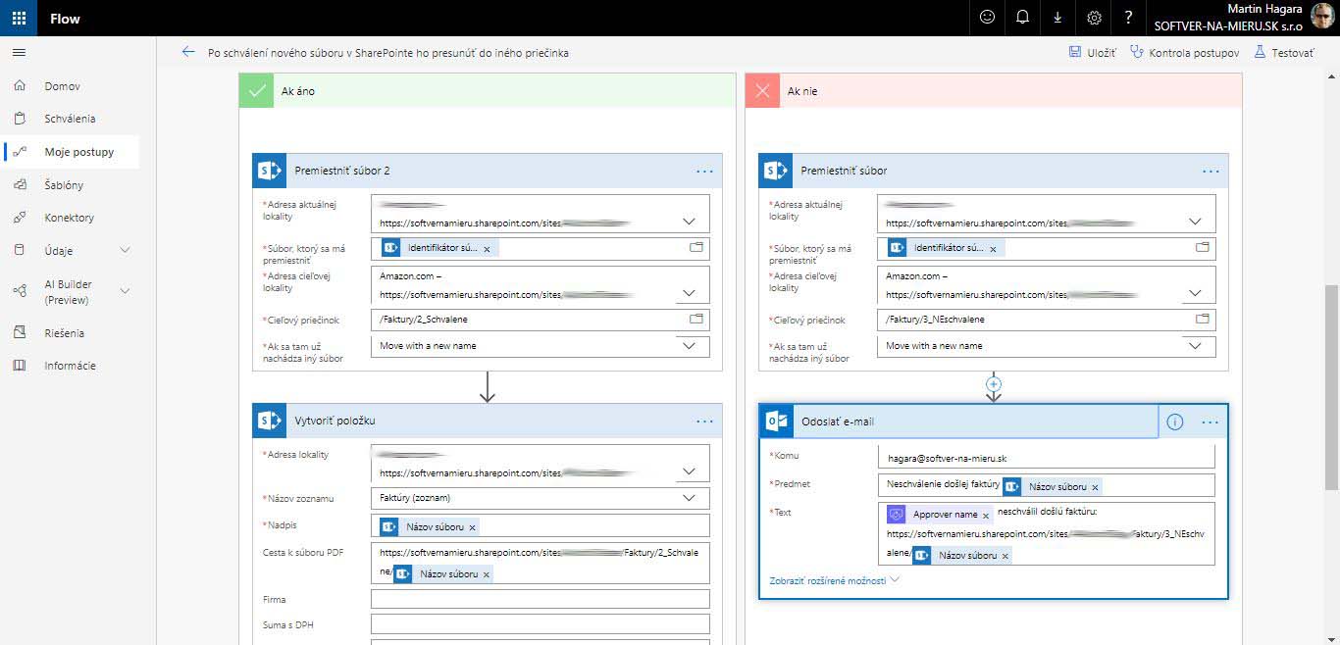Open folder picker for /Faktury/2_Schvalene
The width and height of the screenshot is (1340, 645).
696,320
